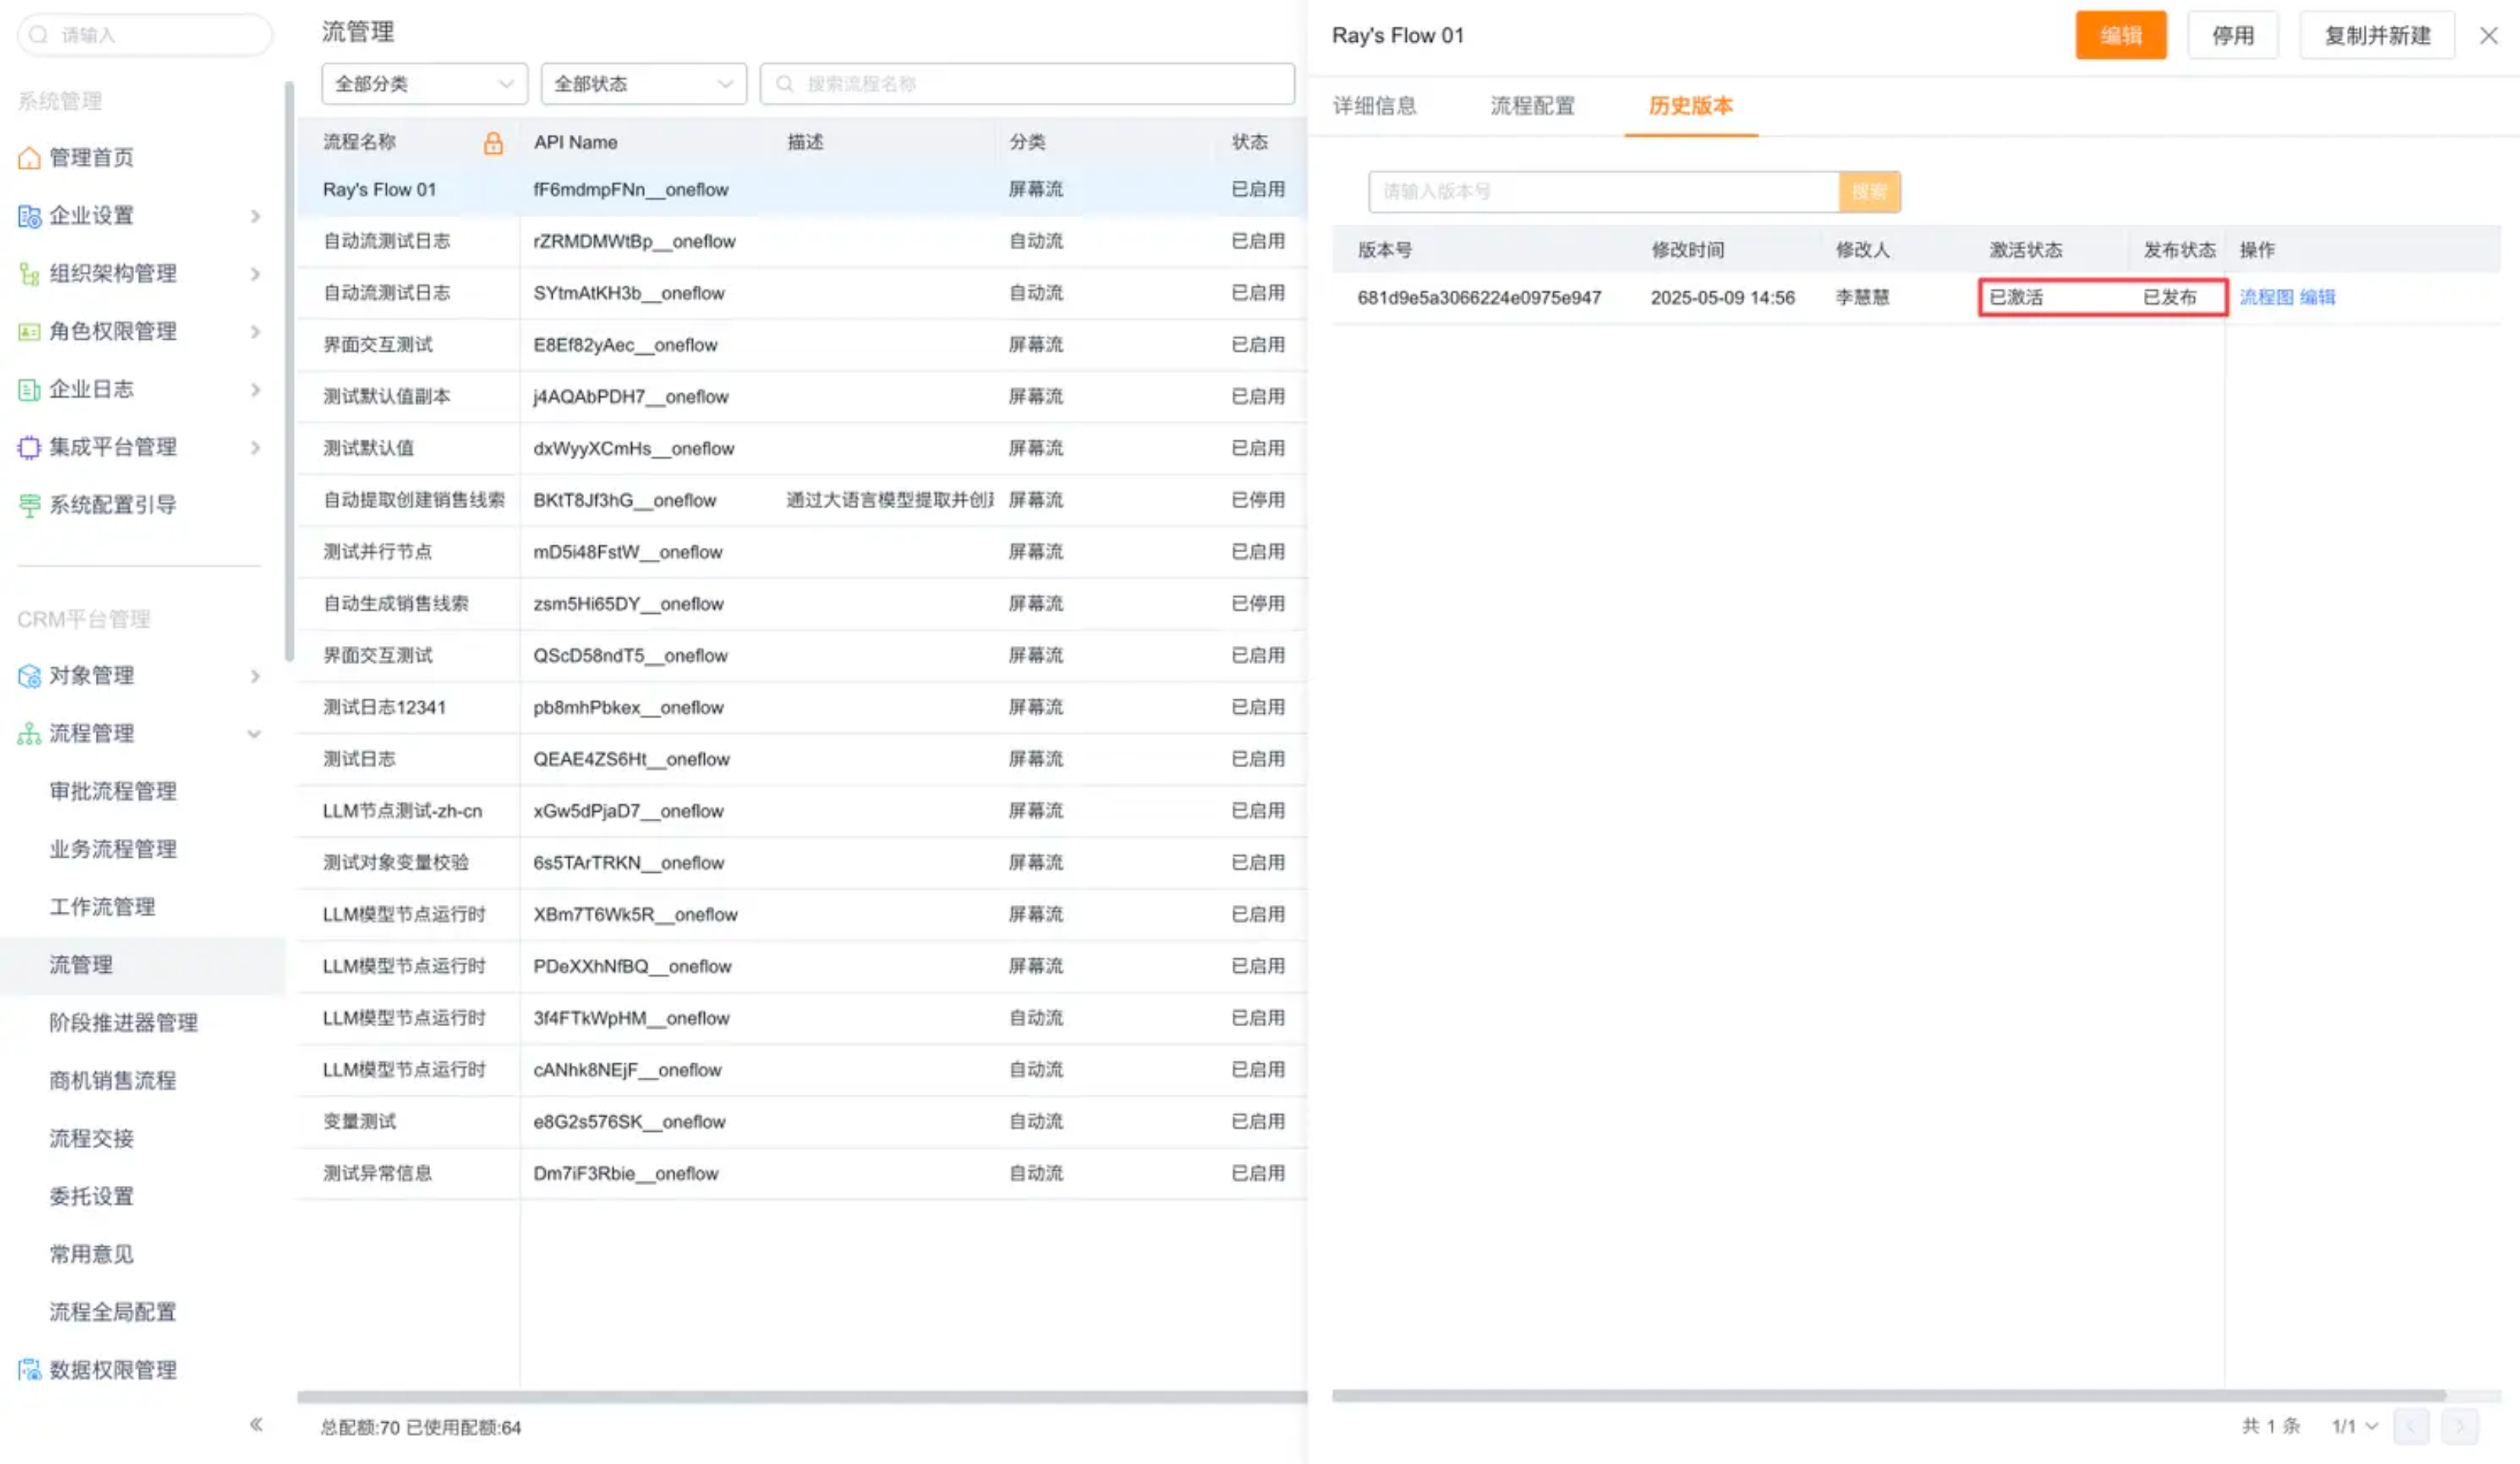Screen dimensions: 2520x1464
Task: Click the orange 编辑 button
Action: (2120, 36)
